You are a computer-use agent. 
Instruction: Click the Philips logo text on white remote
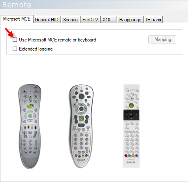click(x=131, y=162)
